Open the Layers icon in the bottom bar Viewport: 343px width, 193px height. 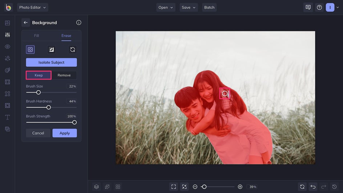(96, 187)
